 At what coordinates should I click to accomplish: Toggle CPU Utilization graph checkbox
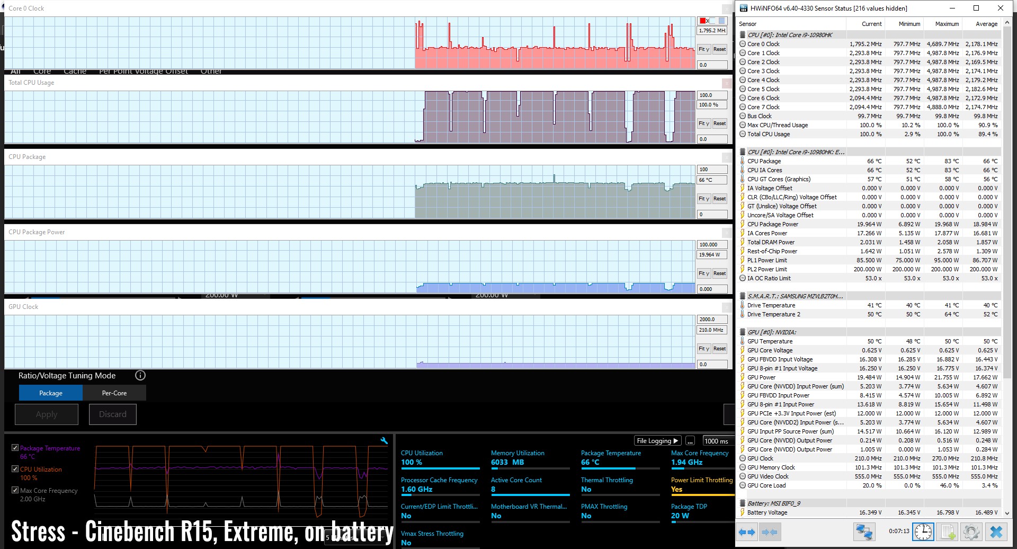point(15,469)
